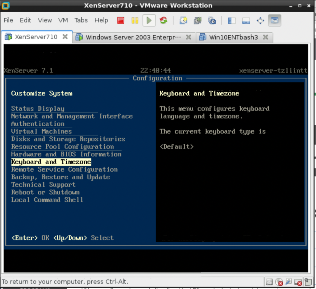Open the Help menu
Viewport: 316px width, 289px height.
tap(101, 20)
